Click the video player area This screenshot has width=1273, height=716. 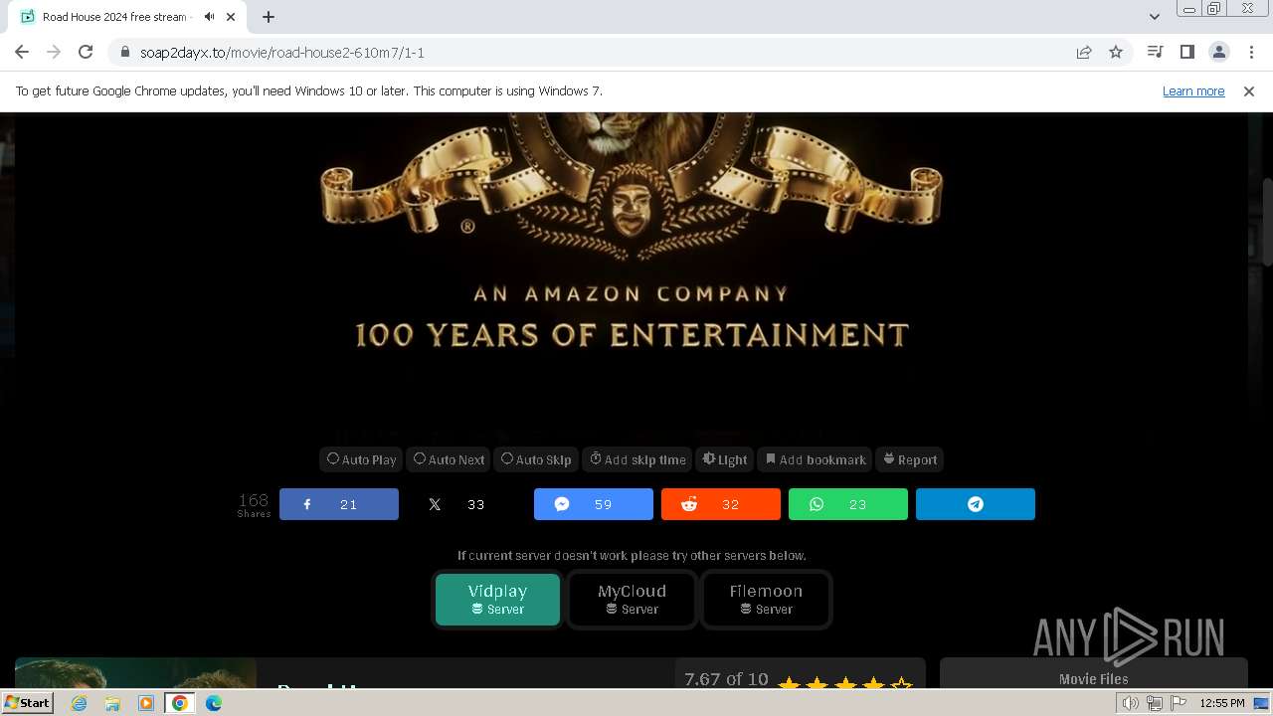pyautogui.click(x=632, y=273)
